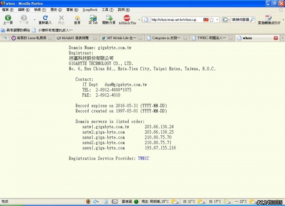Screen dimensions: 285x206
Task: Open the address bar history dropdown arrow
Action: (x=217, y=20)
